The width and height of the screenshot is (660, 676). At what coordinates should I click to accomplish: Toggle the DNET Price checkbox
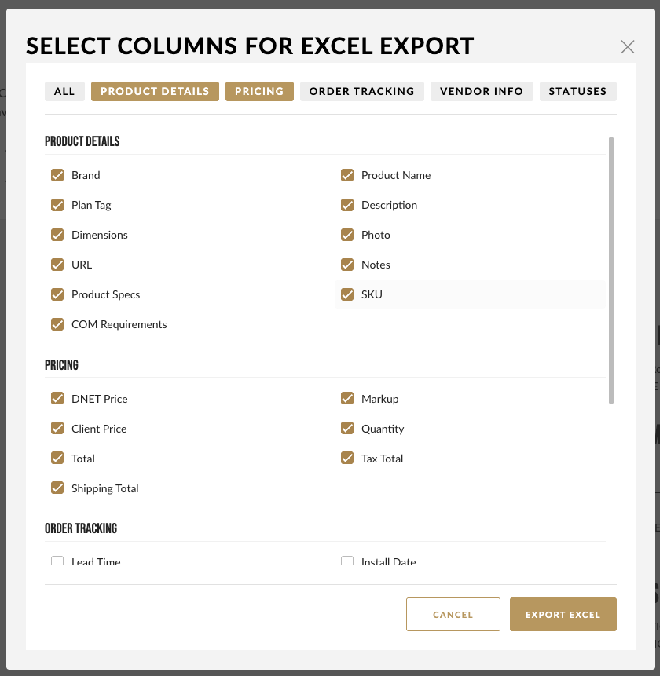click(57, 398)
